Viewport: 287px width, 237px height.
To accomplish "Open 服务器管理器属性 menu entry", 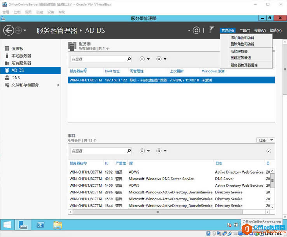I will (x=244, y=65).
